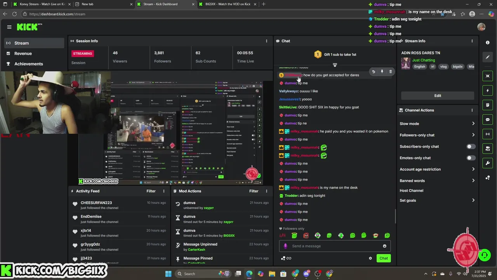497x280 pixels.
Task: Click the three-dots icon below wrench
Action: (488, 178)
